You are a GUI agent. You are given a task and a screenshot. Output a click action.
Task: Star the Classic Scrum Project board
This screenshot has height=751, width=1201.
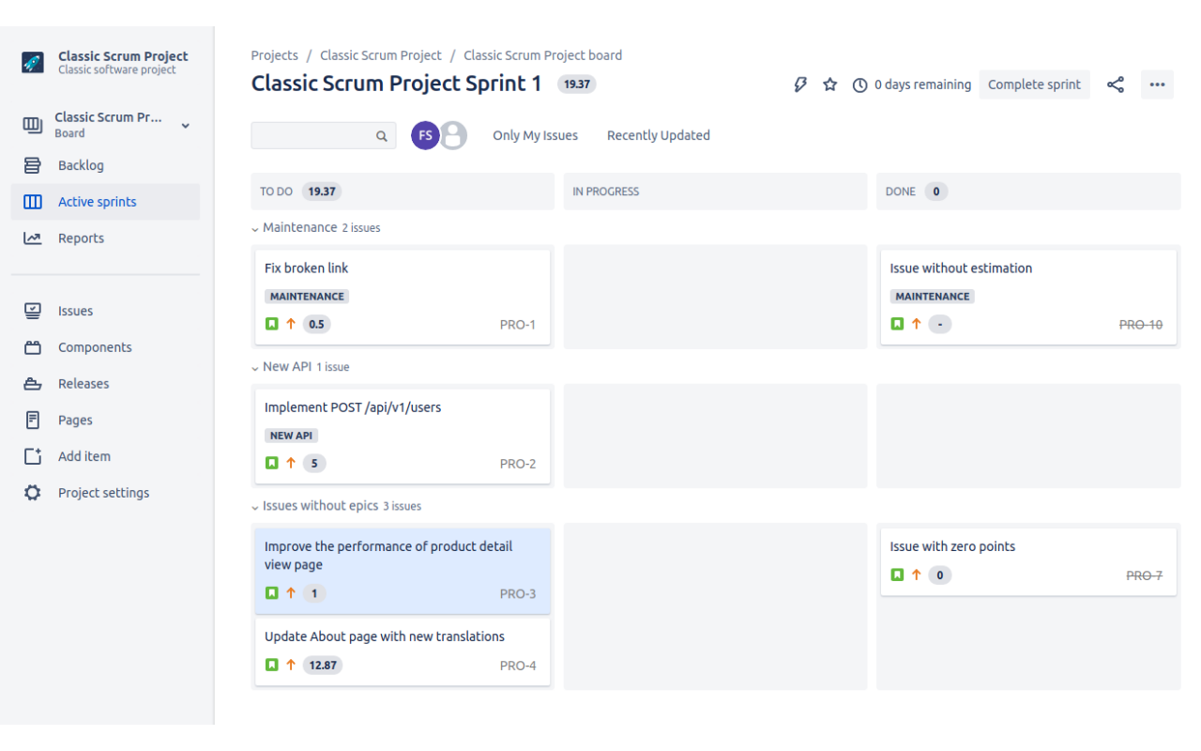pos(829,84)
